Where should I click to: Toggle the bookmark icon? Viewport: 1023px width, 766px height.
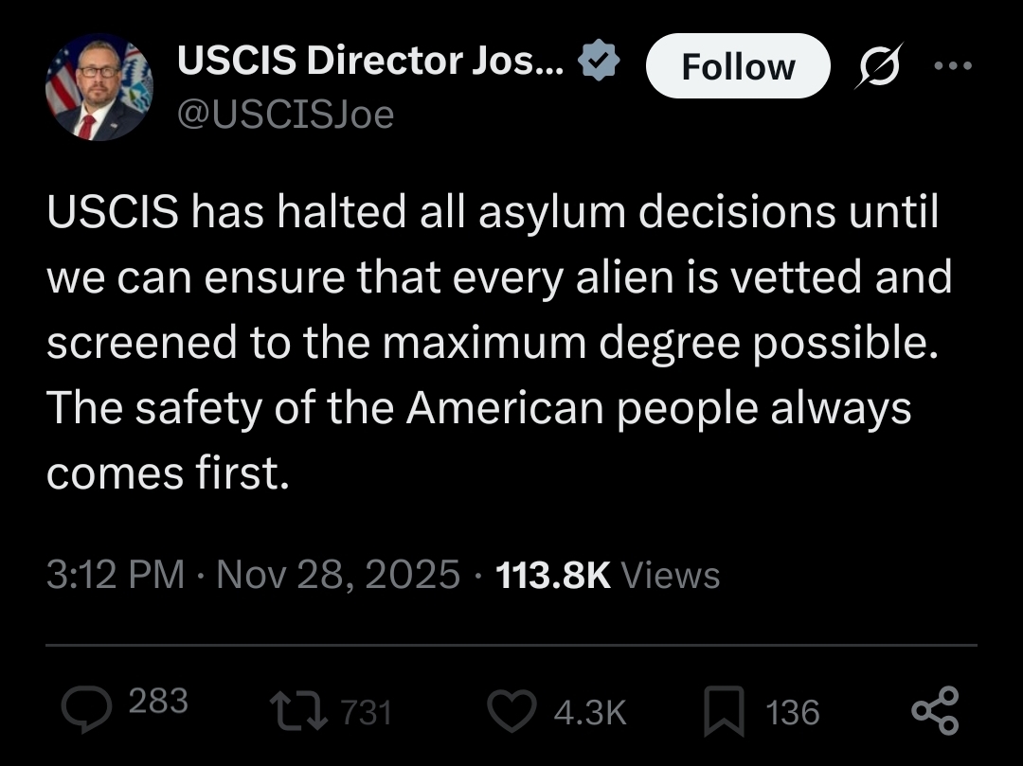725,713
